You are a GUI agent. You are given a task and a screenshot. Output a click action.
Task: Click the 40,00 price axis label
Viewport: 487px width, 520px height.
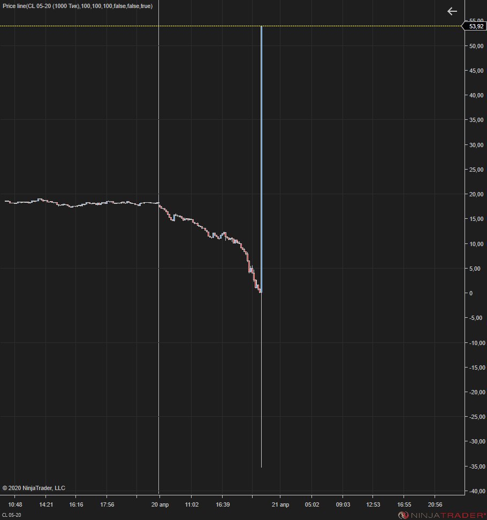click(x=476, y=95)
